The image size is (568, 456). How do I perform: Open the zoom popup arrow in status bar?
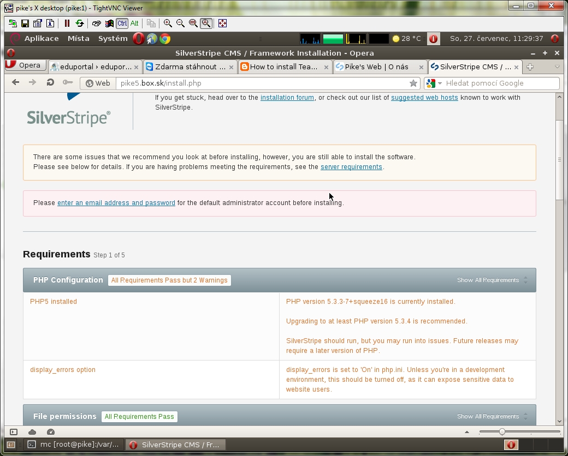click(466, 432)
